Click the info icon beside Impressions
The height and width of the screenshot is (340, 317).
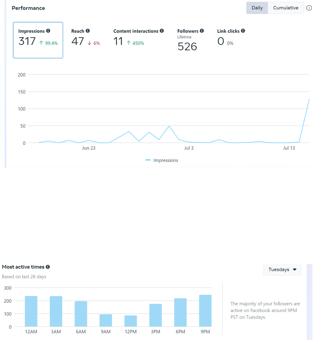click(48, 31)
